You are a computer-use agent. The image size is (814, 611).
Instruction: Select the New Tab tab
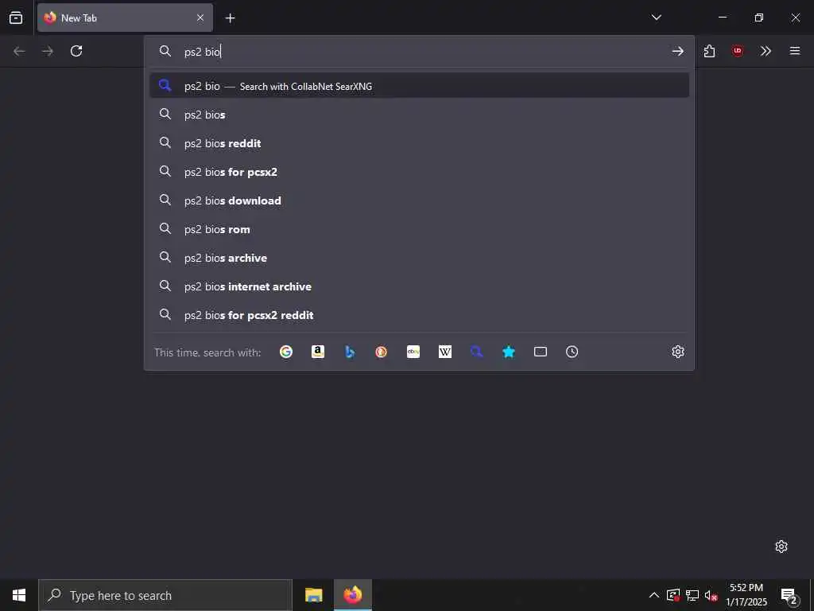(x=125, y=18)
